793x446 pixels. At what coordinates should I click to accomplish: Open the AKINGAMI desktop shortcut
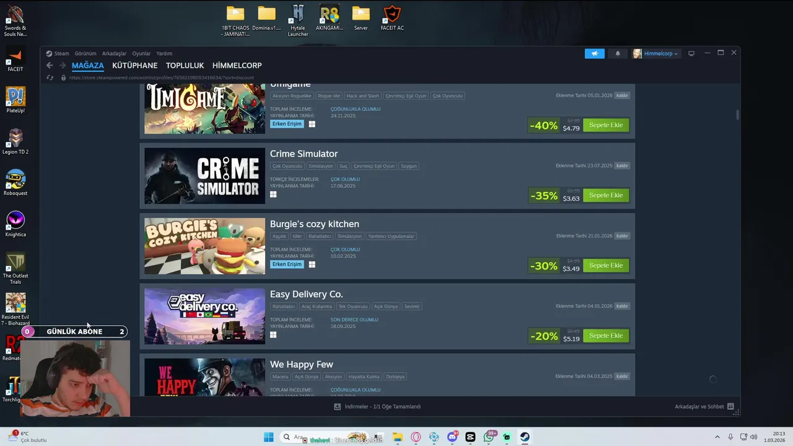tap(329, 19)
